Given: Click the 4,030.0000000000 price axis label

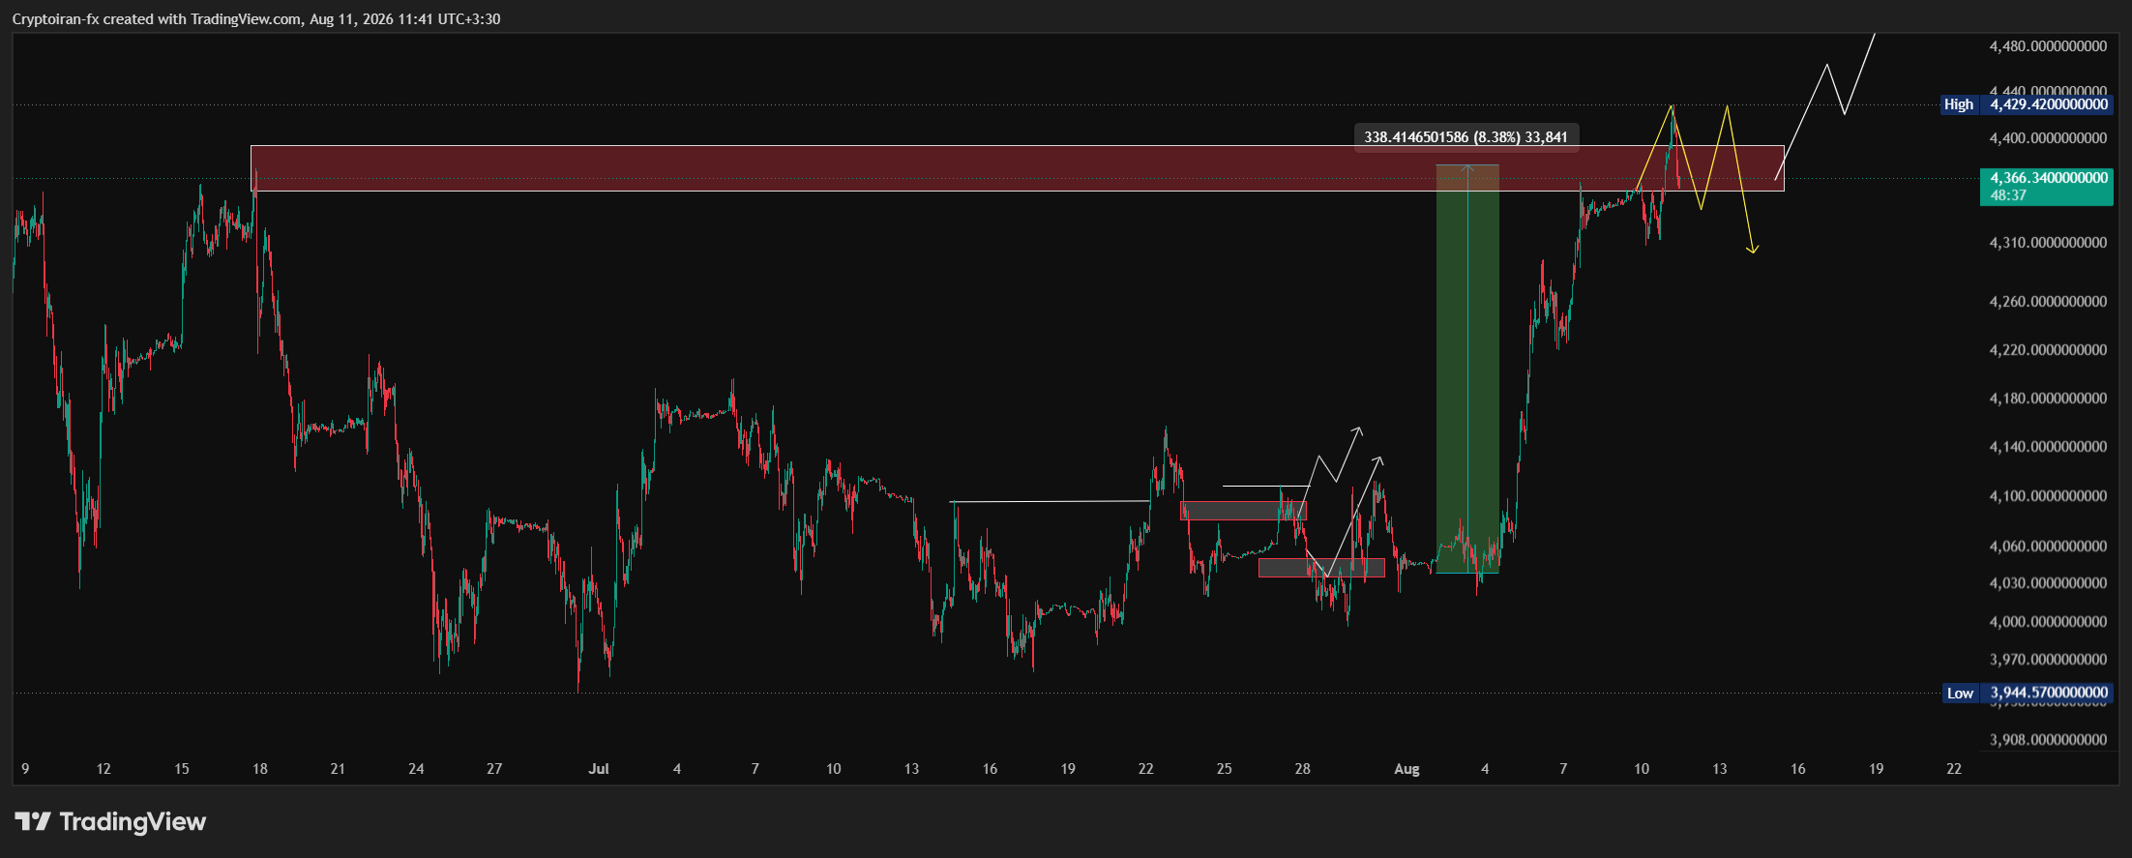Looking at the screenshot, I should pyautogui.click(x=2048, y=583).
